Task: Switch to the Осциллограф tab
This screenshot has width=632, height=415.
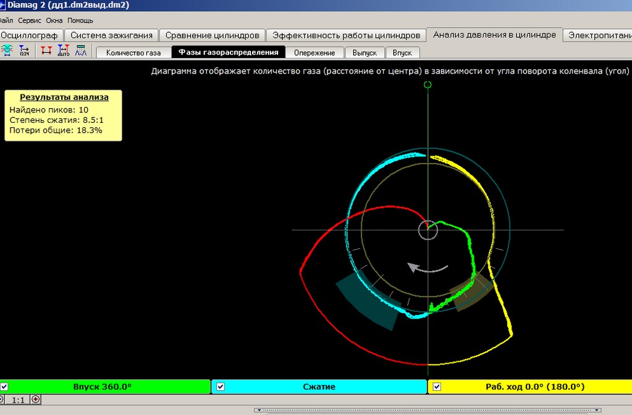Action: 31,35
